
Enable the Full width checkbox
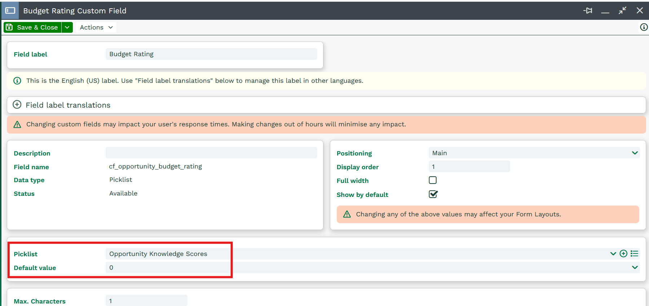(x=433, y=180)
